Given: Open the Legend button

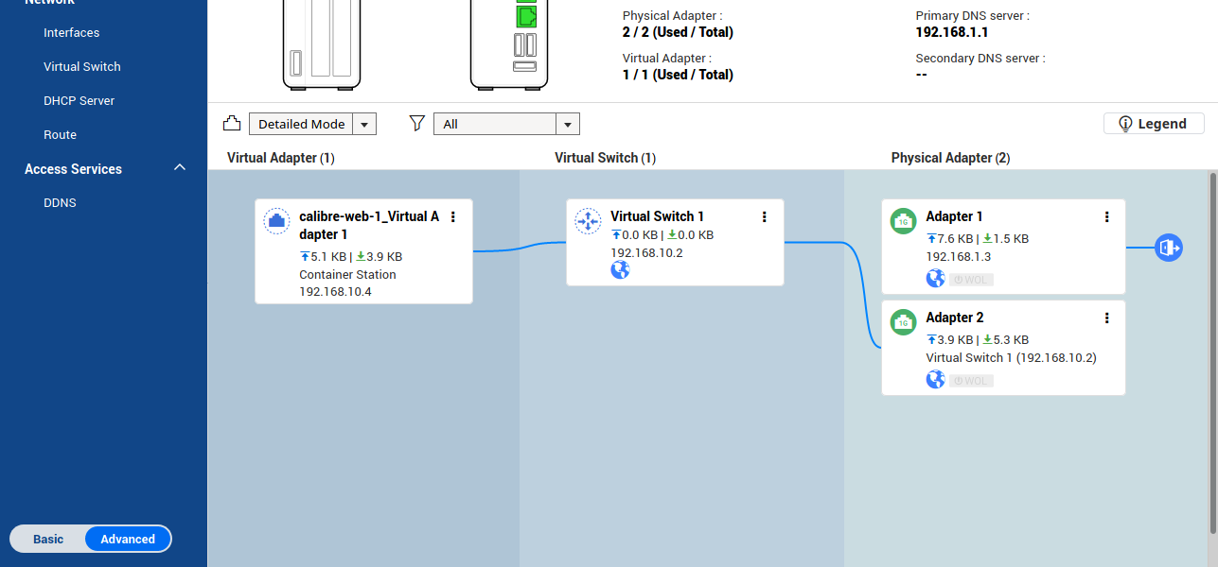Looking at the screenshot, I should point(1153,124).
